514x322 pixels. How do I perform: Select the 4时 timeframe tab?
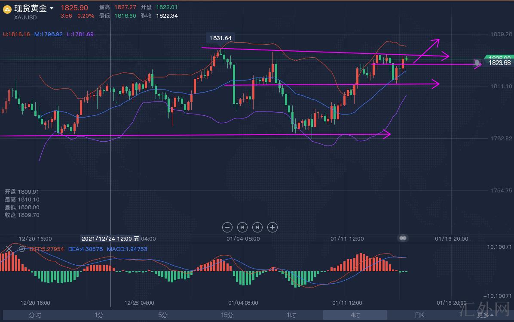point(355,315)
